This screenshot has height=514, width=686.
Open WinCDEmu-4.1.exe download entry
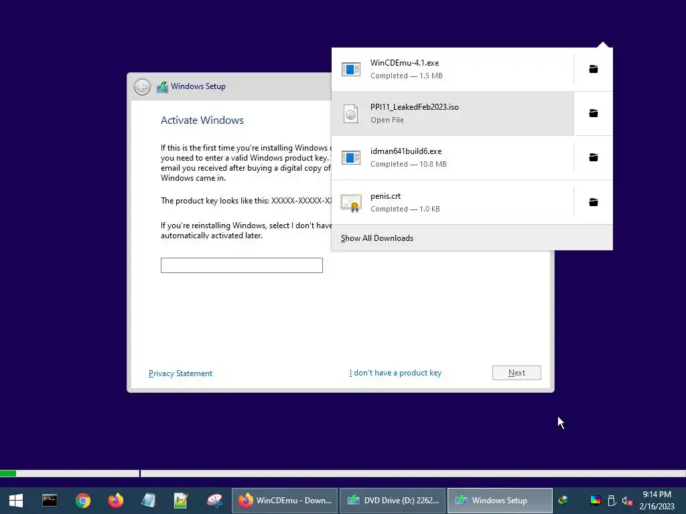[452, 69]
